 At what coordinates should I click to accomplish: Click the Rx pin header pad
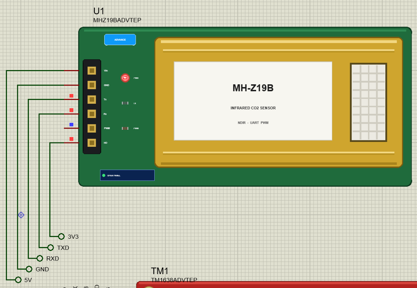point(92,114)
